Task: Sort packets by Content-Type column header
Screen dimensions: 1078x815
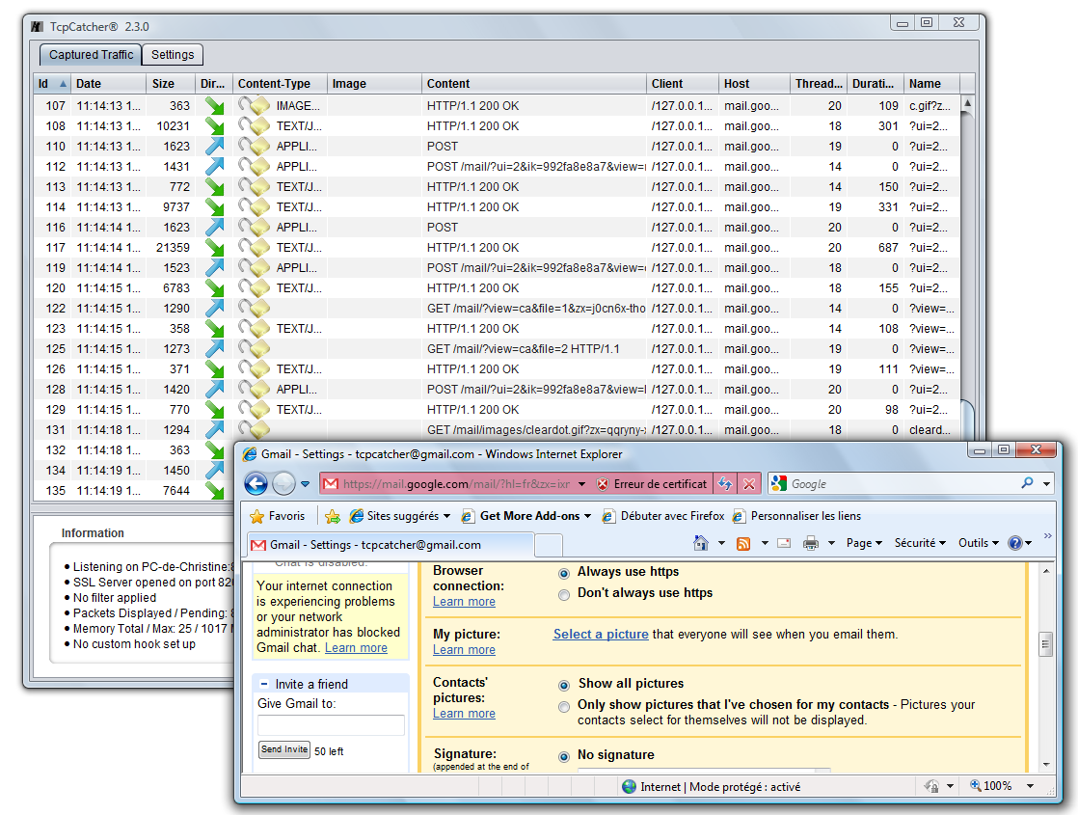Action: point(280,83)
